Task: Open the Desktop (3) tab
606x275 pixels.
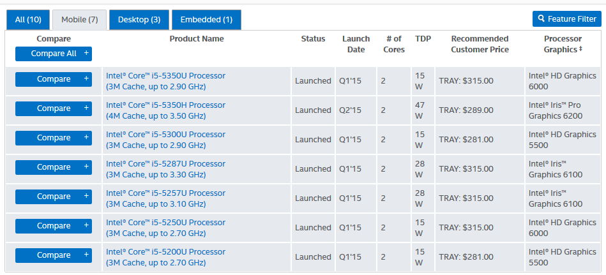Action: [x=139, y=20]
